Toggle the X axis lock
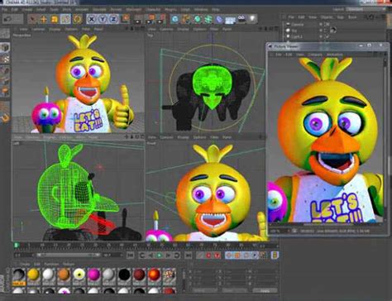 point(92,19)
